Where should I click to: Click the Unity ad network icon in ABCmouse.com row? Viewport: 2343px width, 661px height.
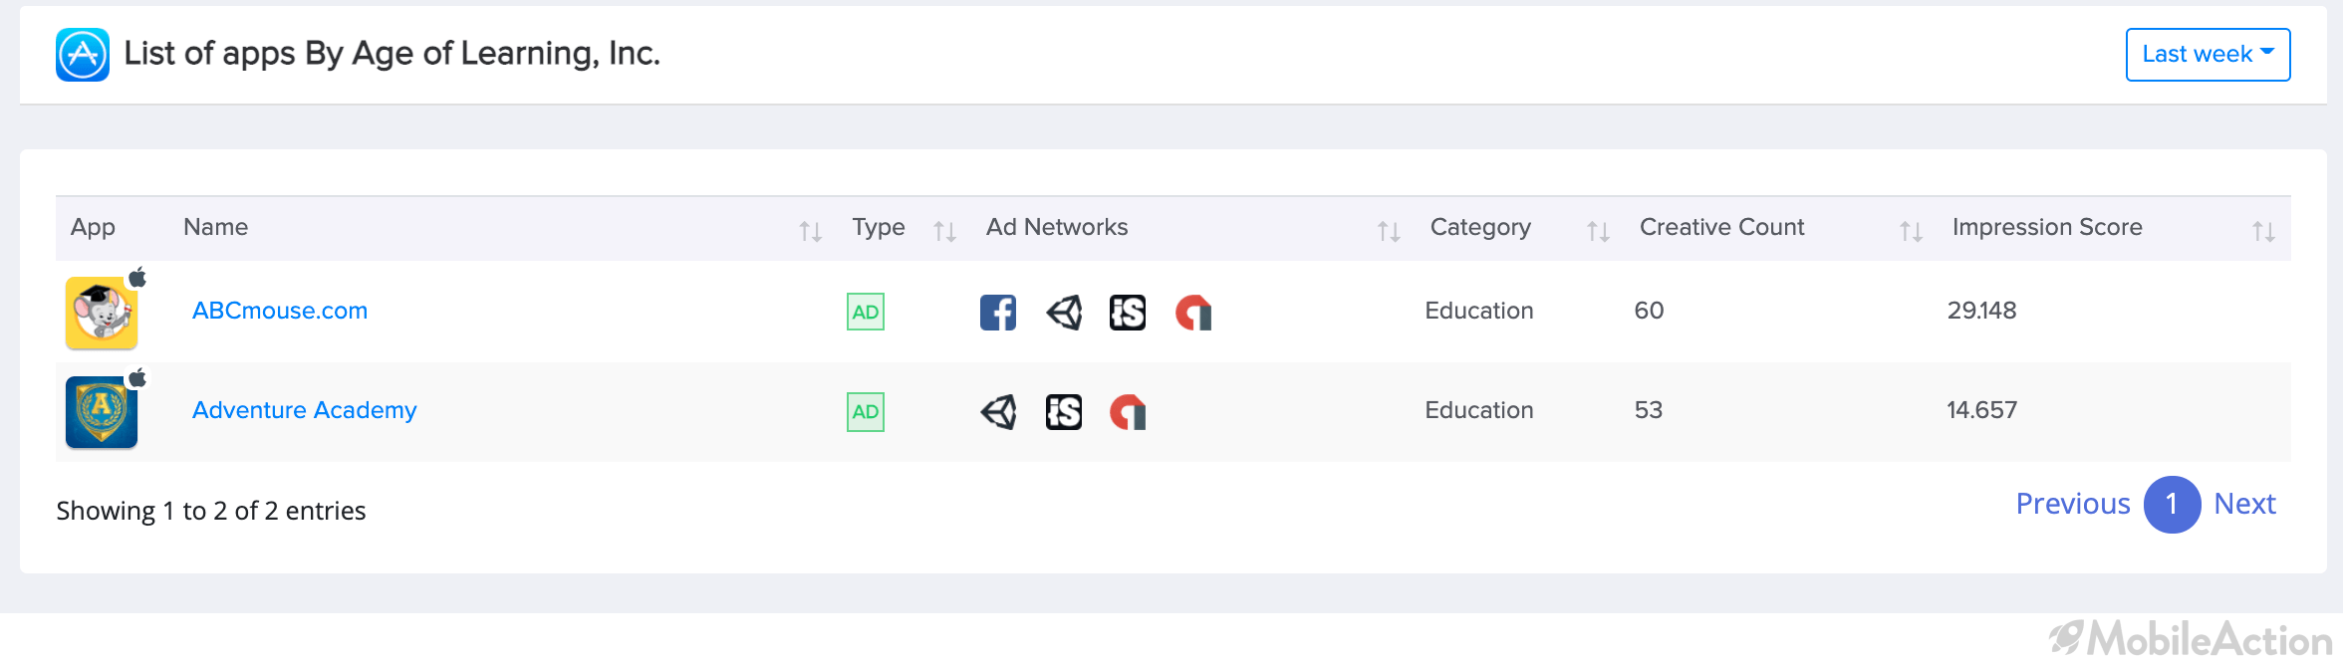click(x=1064, y=313)
